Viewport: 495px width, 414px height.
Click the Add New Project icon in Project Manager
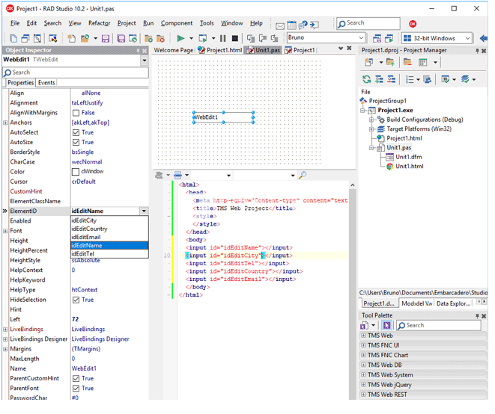click(368, 62)
